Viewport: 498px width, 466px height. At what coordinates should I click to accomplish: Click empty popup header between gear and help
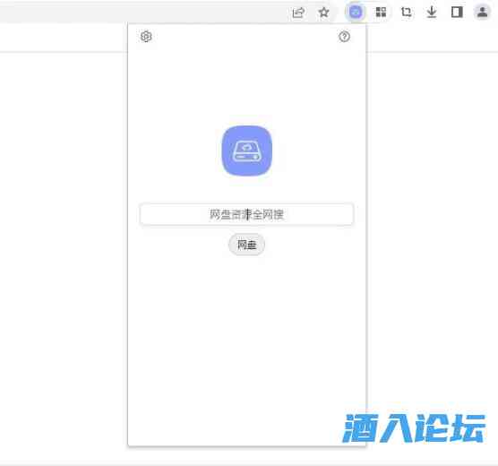245,37
